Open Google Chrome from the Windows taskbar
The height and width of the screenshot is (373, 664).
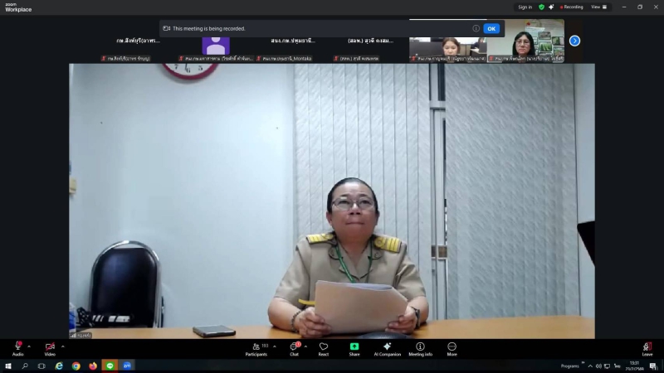point(76,366)
